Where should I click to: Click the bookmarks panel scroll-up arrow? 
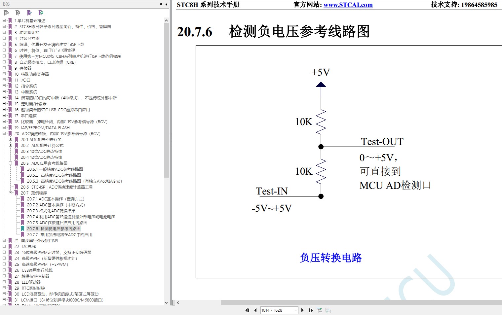pyautogui.click(x=166, y=20)
